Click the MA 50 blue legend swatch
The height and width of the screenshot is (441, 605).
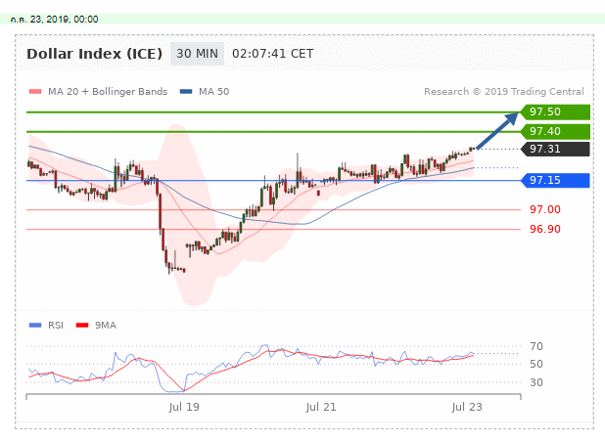tap(186, 92)
